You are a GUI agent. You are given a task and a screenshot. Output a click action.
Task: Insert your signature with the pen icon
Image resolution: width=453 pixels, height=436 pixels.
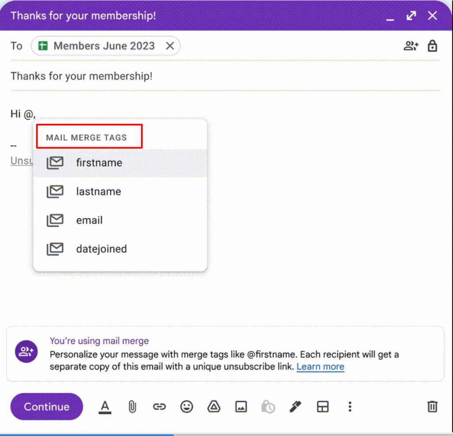pyautogui.click(x=296, y=406)
